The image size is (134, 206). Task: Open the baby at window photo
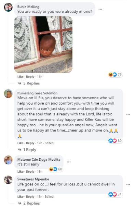pyautogui.click(x=43, y=45)
